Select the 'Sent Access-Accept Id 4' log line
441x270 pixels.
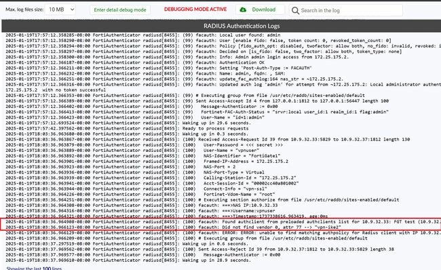[197, 101]
